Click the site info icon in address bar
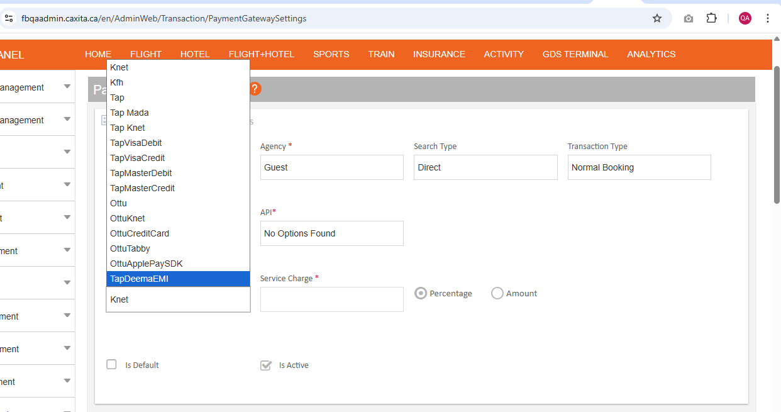This screenshot has height=412, width=781. tap(9, 18)
